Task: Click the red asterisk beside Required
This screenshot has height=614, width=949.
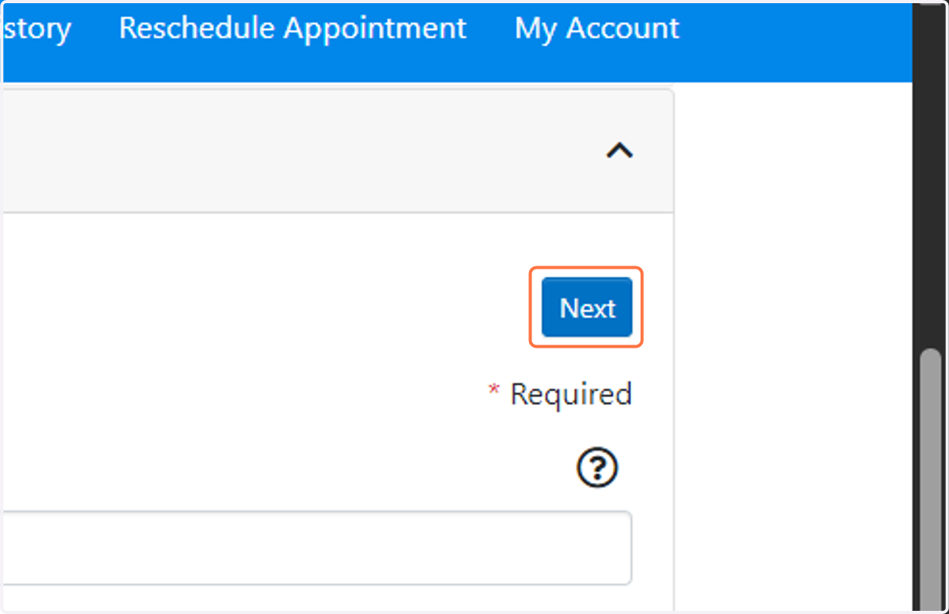Action: [494, 390]
